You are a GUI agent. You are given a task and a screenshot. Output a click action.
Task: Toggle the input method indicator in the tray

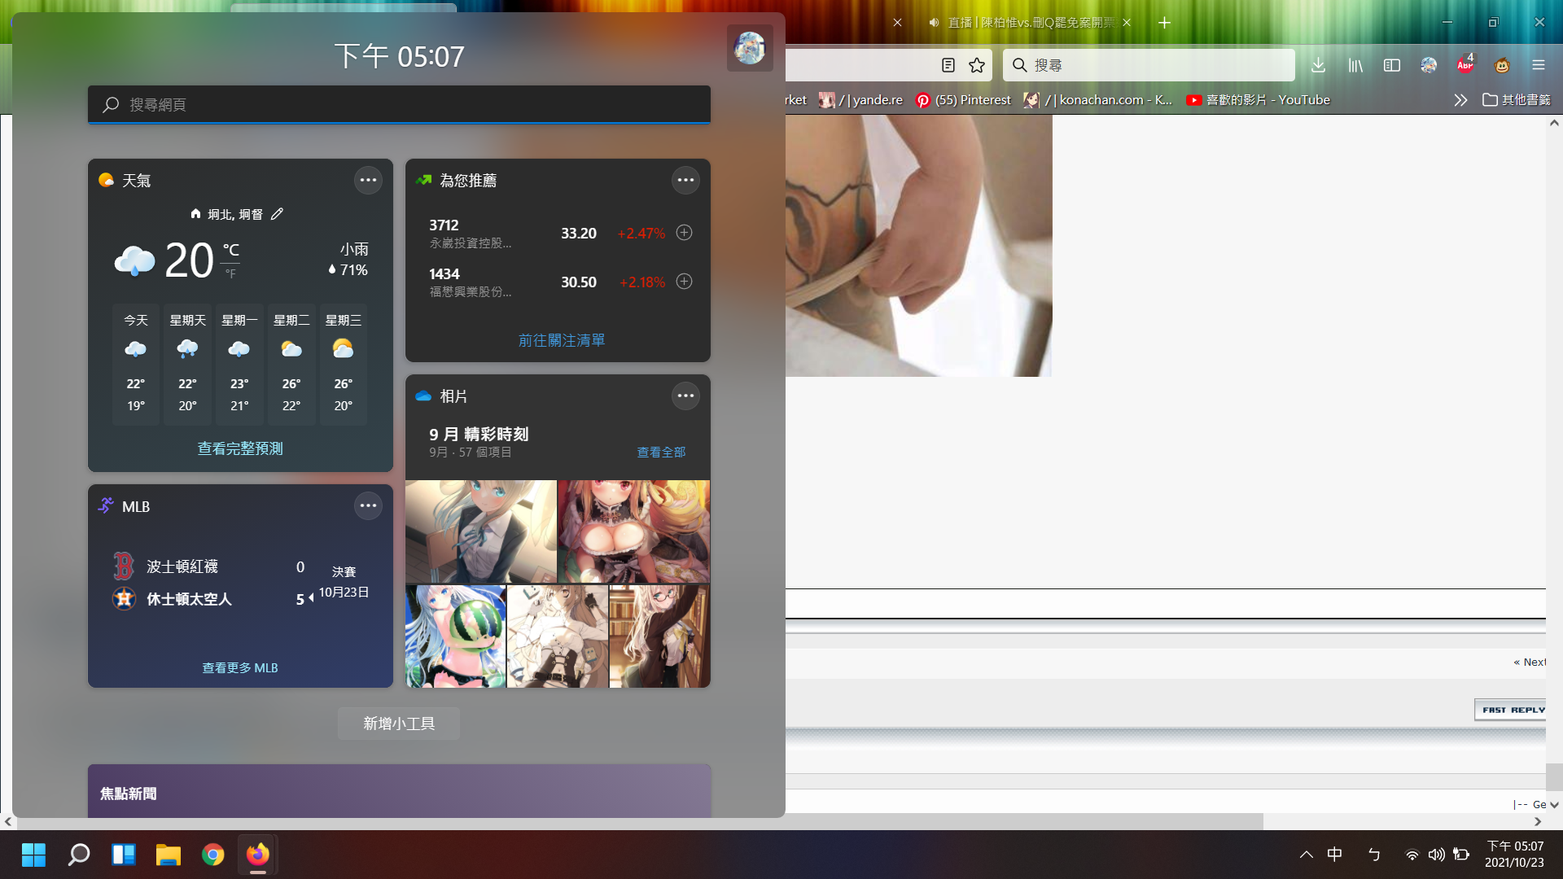pyautogui.click(x=1335, y=855)
